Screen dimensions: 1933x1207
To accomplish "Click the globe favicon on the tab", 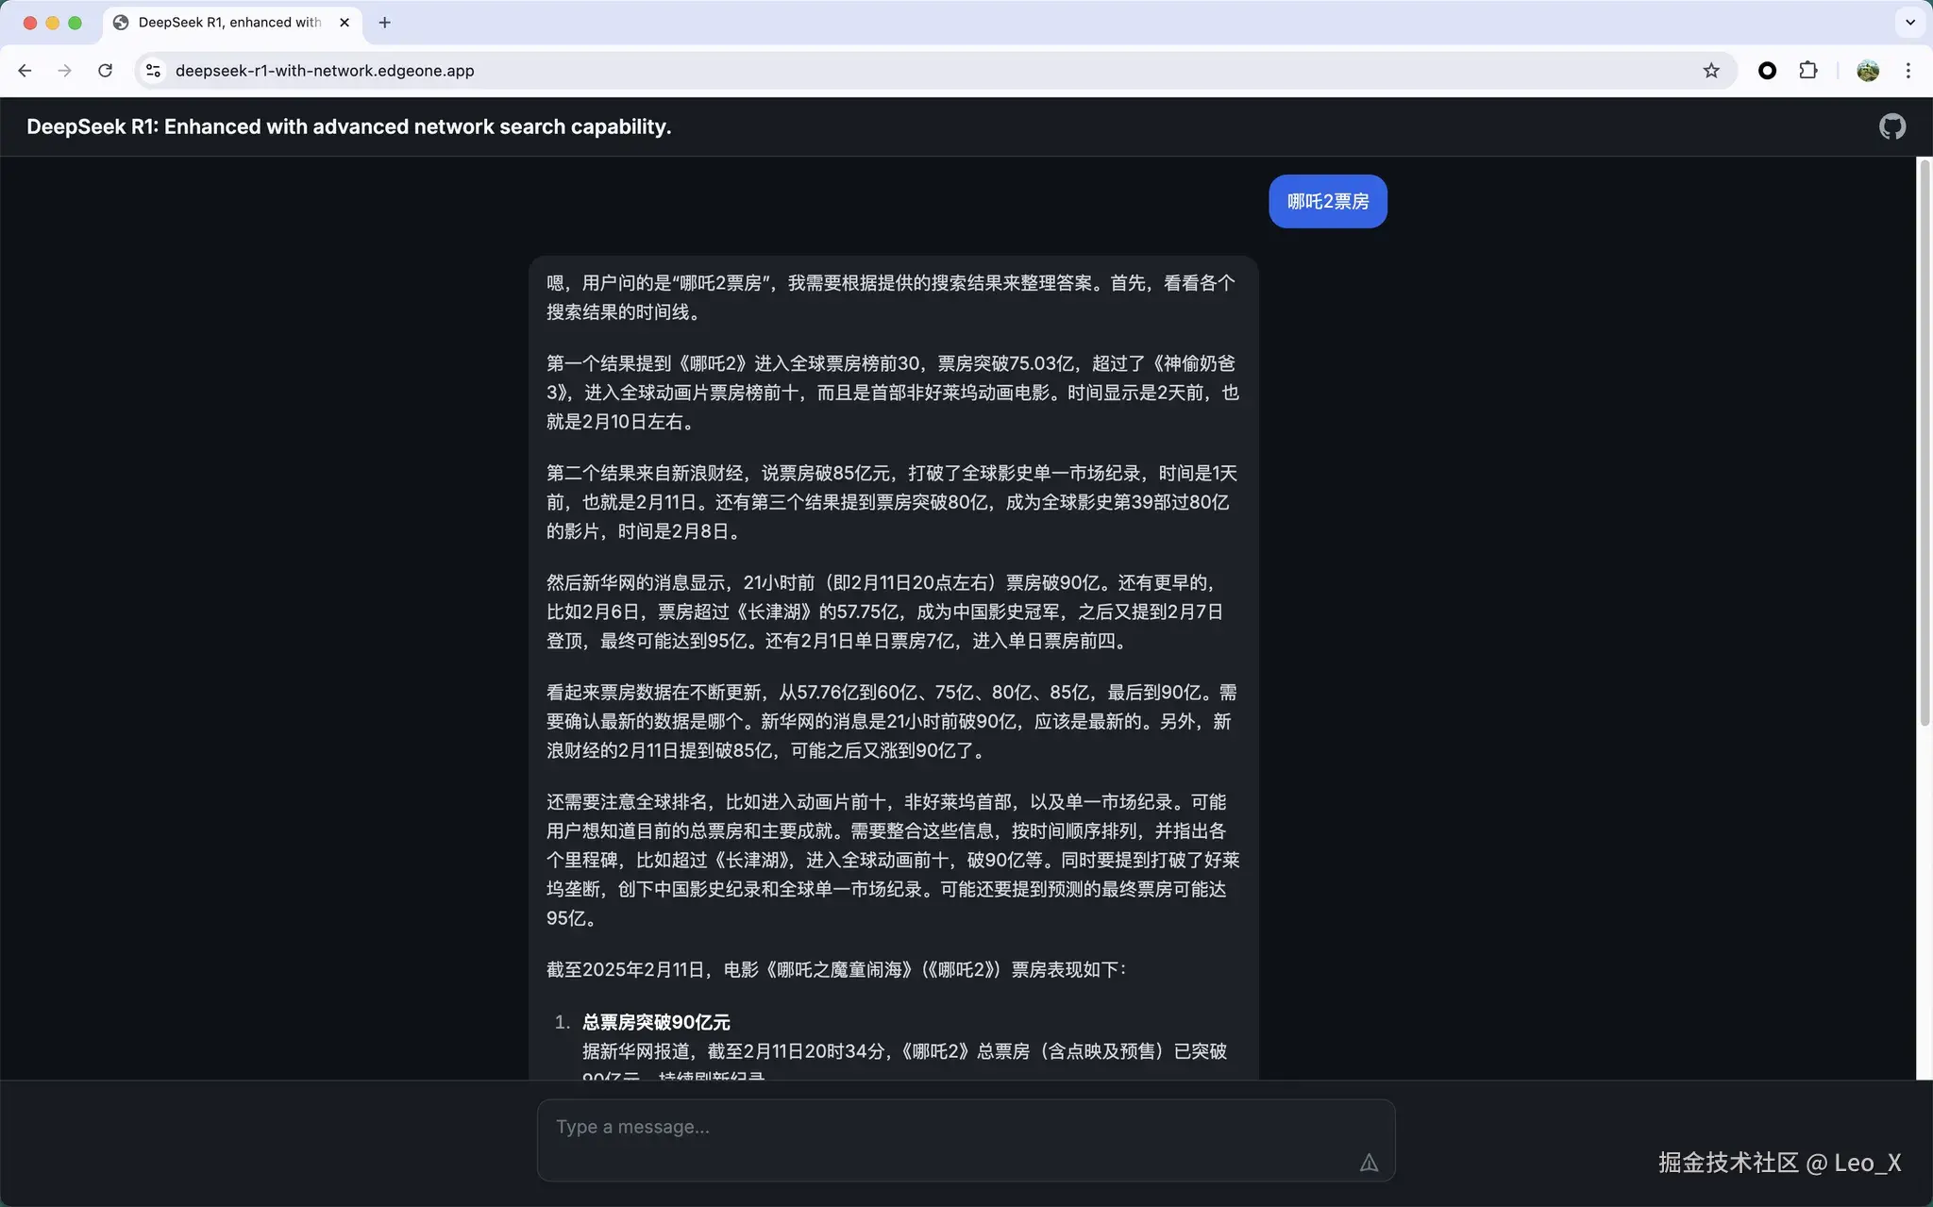I will click(119, 22).
